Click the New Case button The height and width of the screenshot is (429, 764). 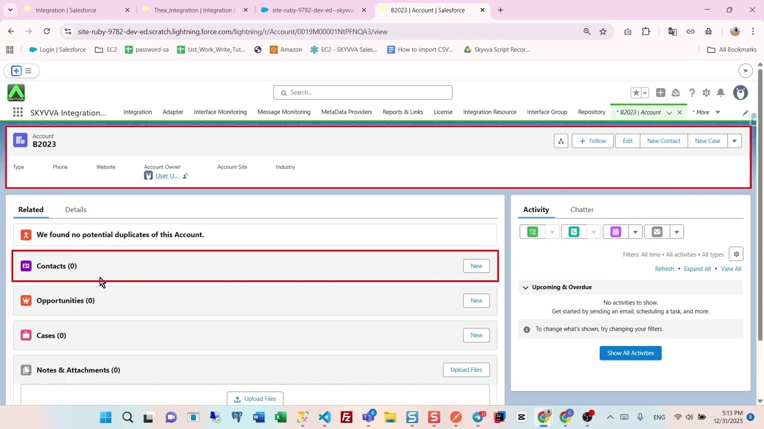coord(707,141)
